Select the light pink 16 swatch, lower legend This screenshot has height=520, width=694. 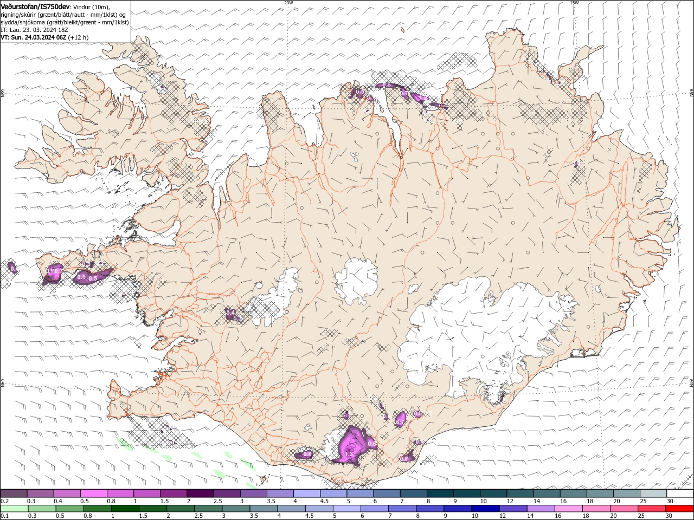click(568, 509)
